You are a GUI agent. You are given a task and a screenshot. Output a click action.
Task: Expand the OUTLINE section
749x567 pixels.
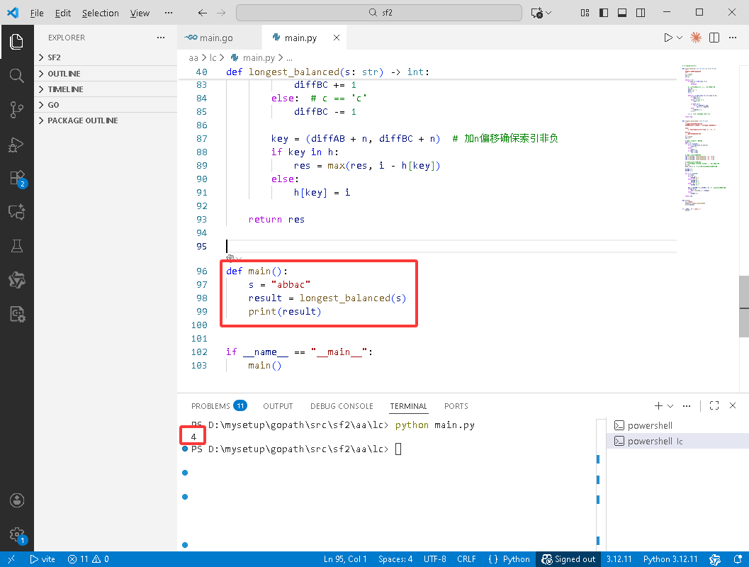click(106, 74)
